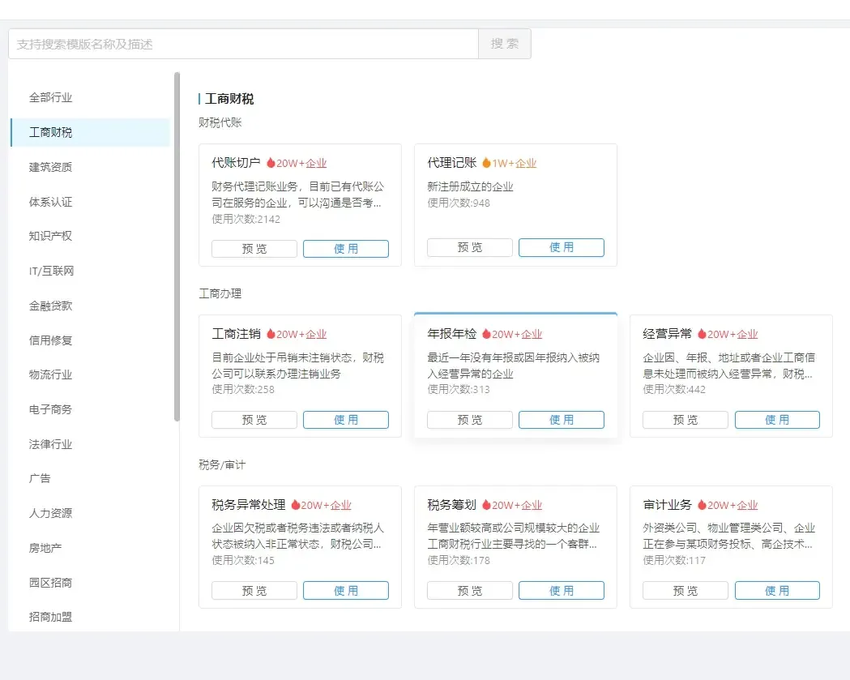Viewport: 850px width, 680px height.
Task: Preview the 年报年检 template
Action: click(x=469, y=420)
